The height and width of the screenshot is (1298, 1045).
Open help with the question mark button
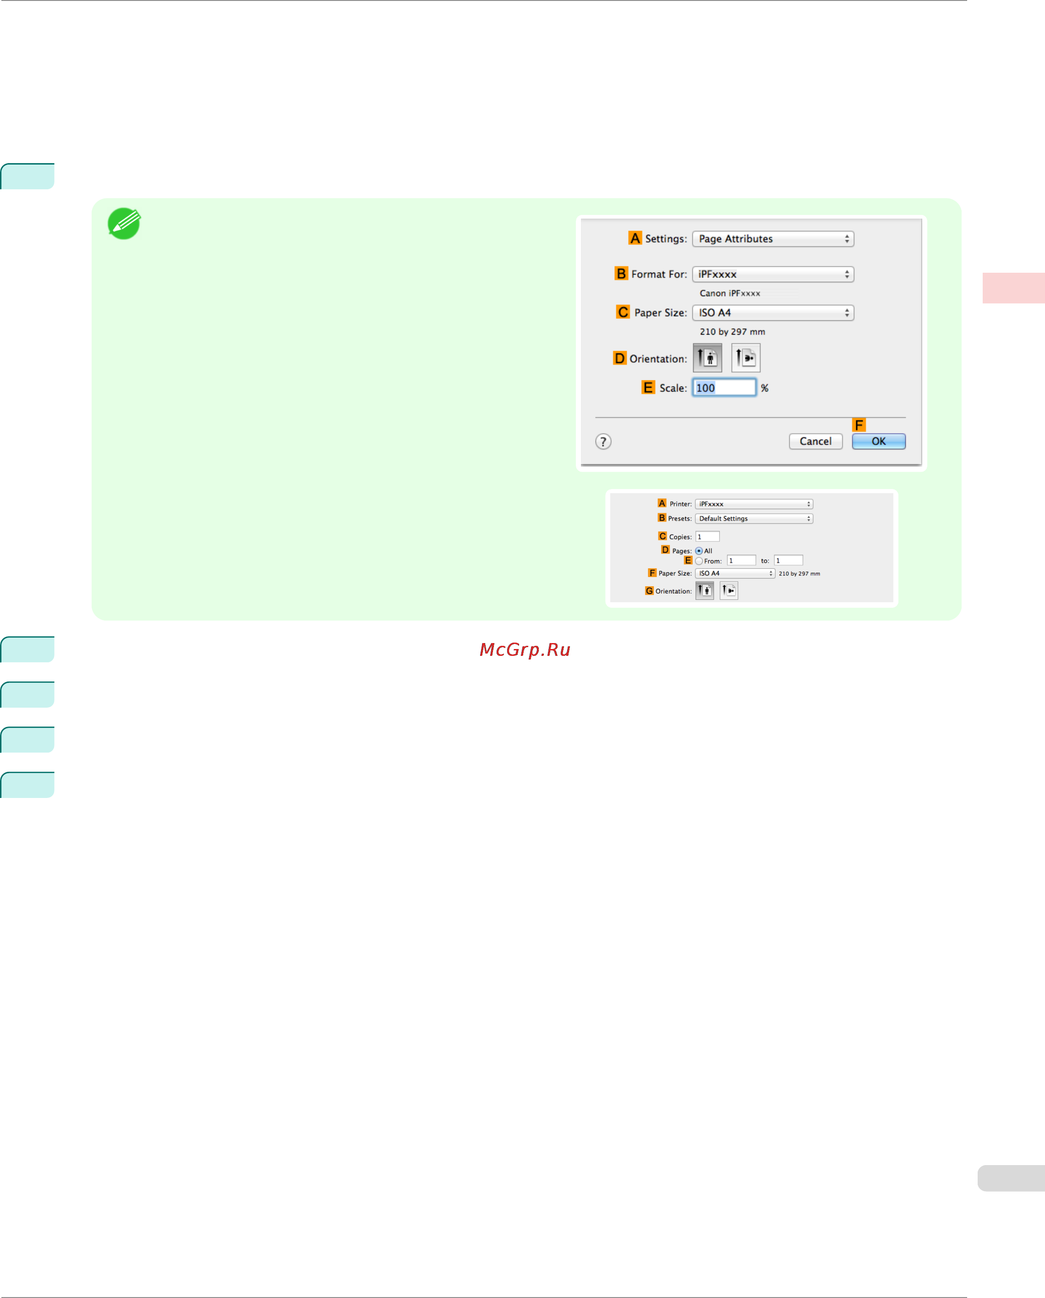(603, 441)
